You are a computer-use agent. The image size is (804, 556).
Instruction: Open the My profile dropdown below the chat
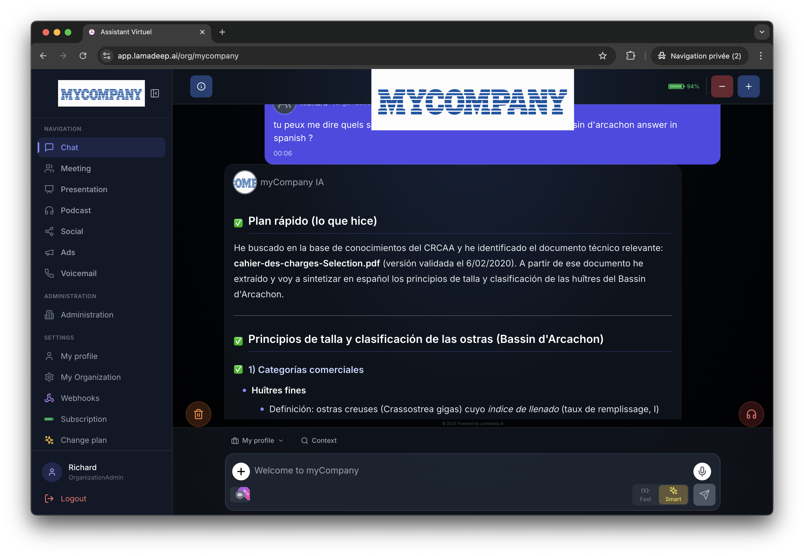(x=257, y=440)
